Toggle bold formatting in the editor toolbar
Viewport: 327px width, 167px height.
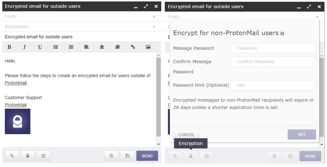pyautogui.click(x=9, y=47)
